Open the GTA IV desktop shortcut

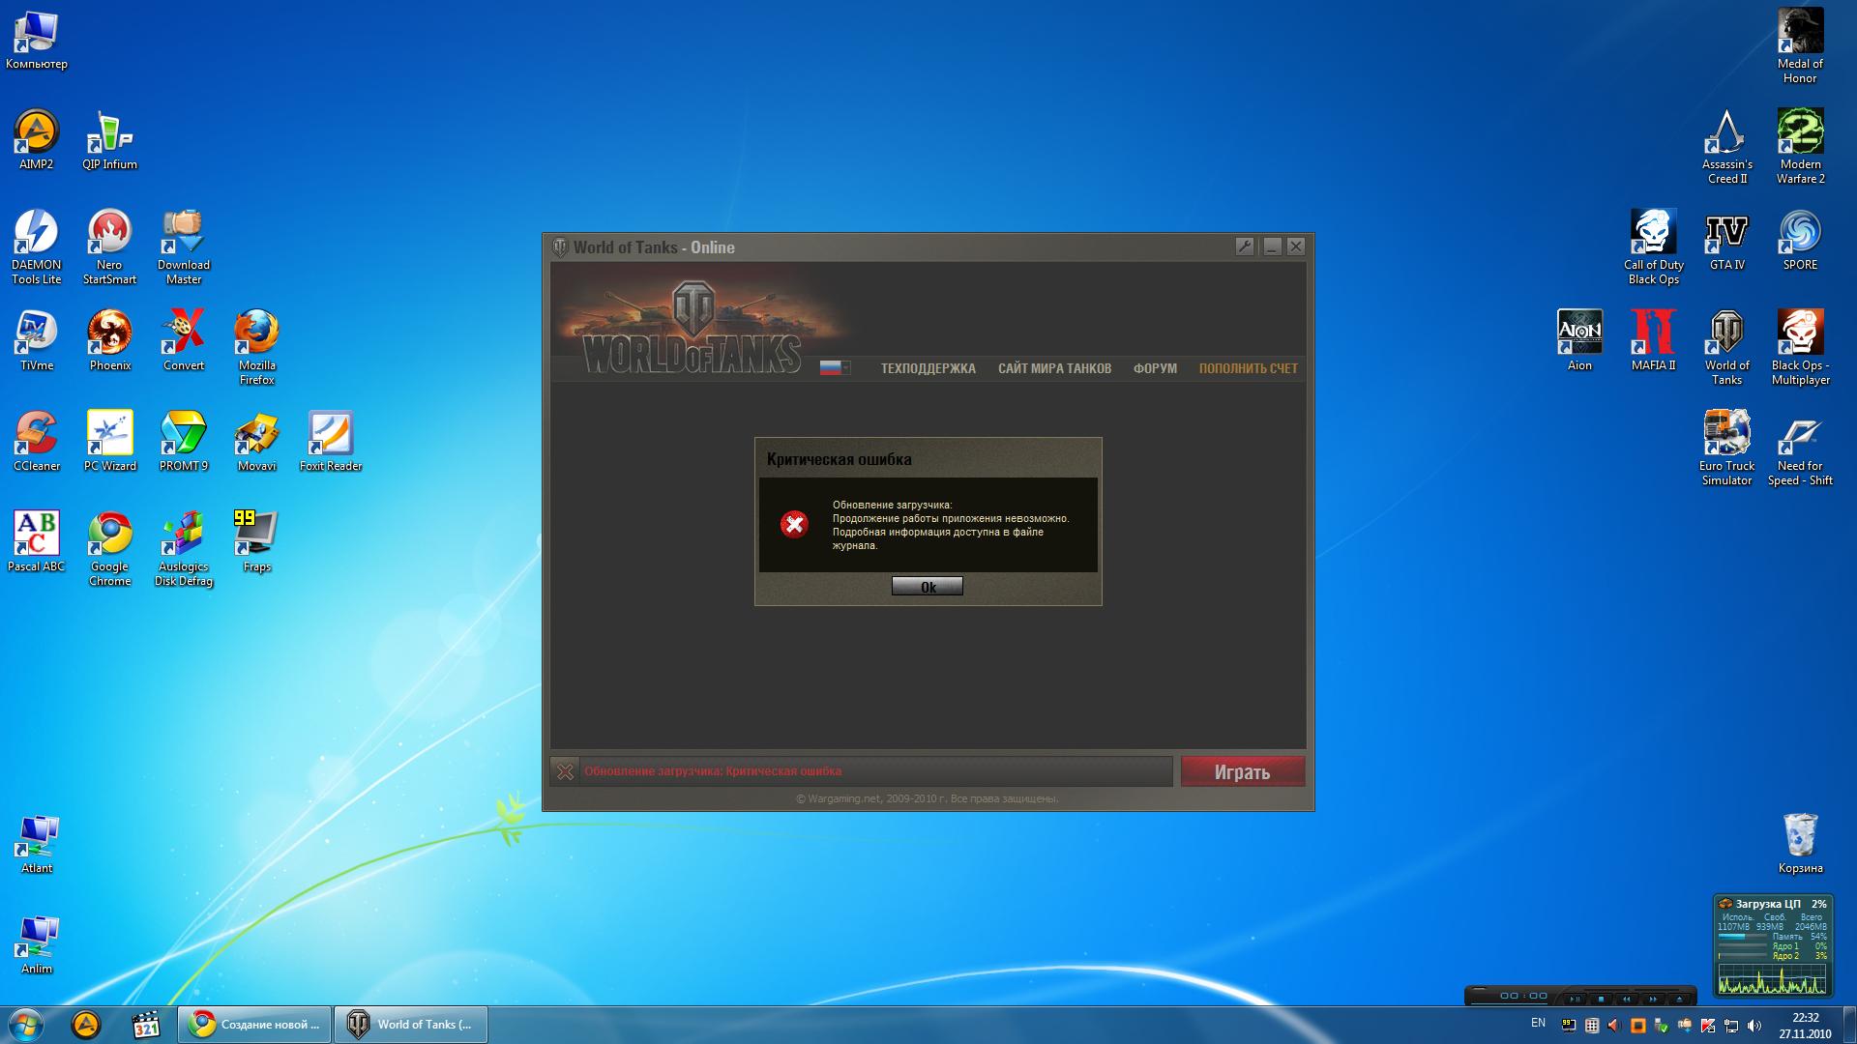pyautogui.click(x=1726, y=241)
